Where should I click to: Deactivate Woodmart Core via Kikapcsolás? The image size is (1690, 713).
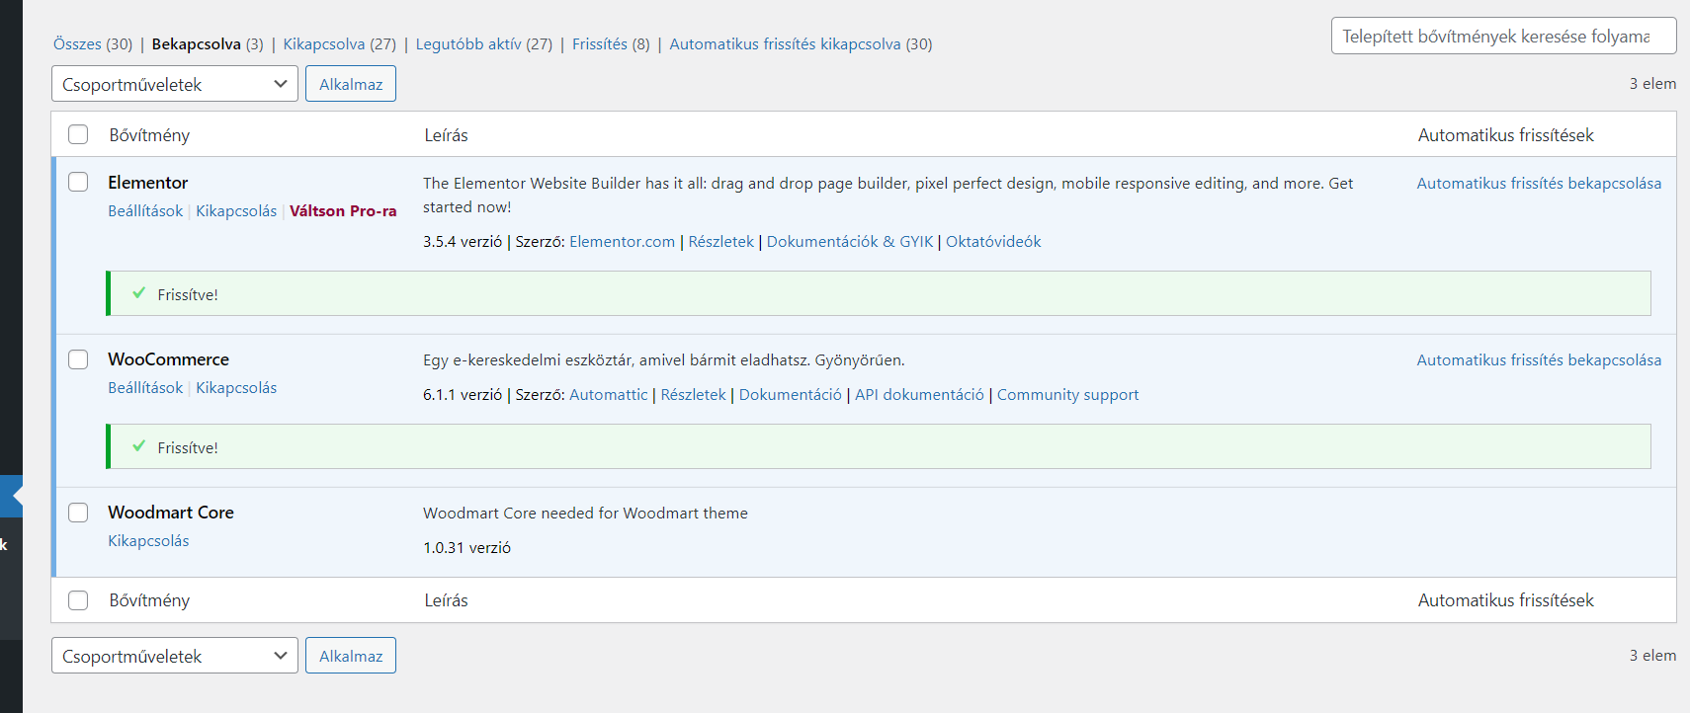[148, 540]
